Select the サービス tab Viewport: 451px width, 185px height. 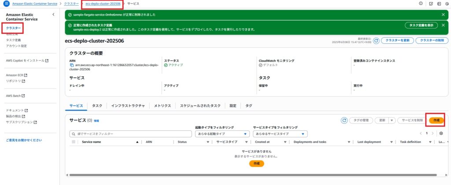click(76, 106)
